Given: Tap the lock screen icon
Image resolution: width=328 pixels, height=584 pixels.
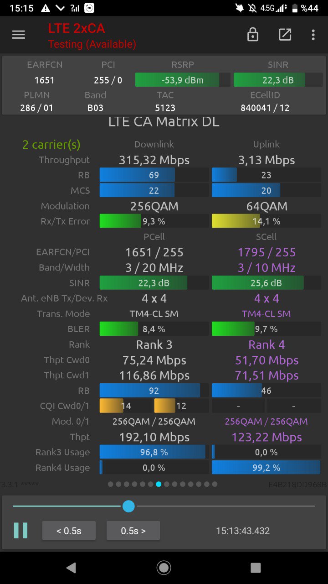Looking at the screenshot, I should click(253, 35).
